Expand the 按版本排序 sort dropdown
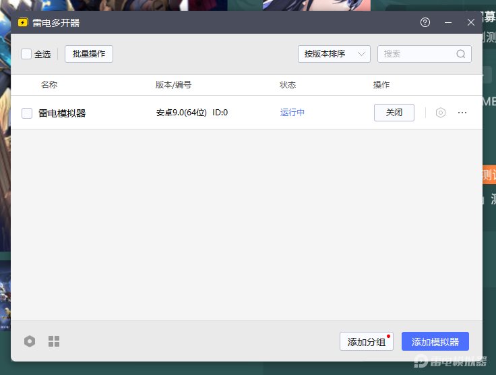 click(x=334, y=54)
